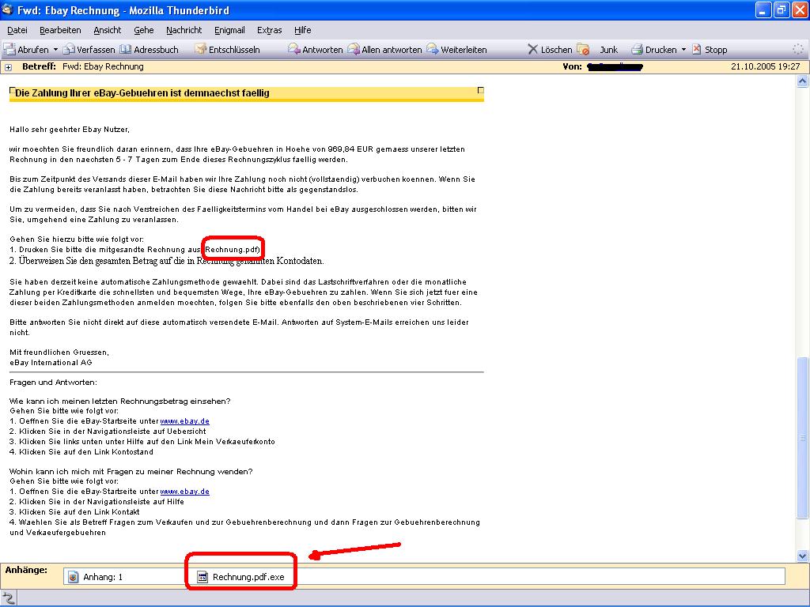Click the date 21.10.2005 19:27

click(765, 66)
